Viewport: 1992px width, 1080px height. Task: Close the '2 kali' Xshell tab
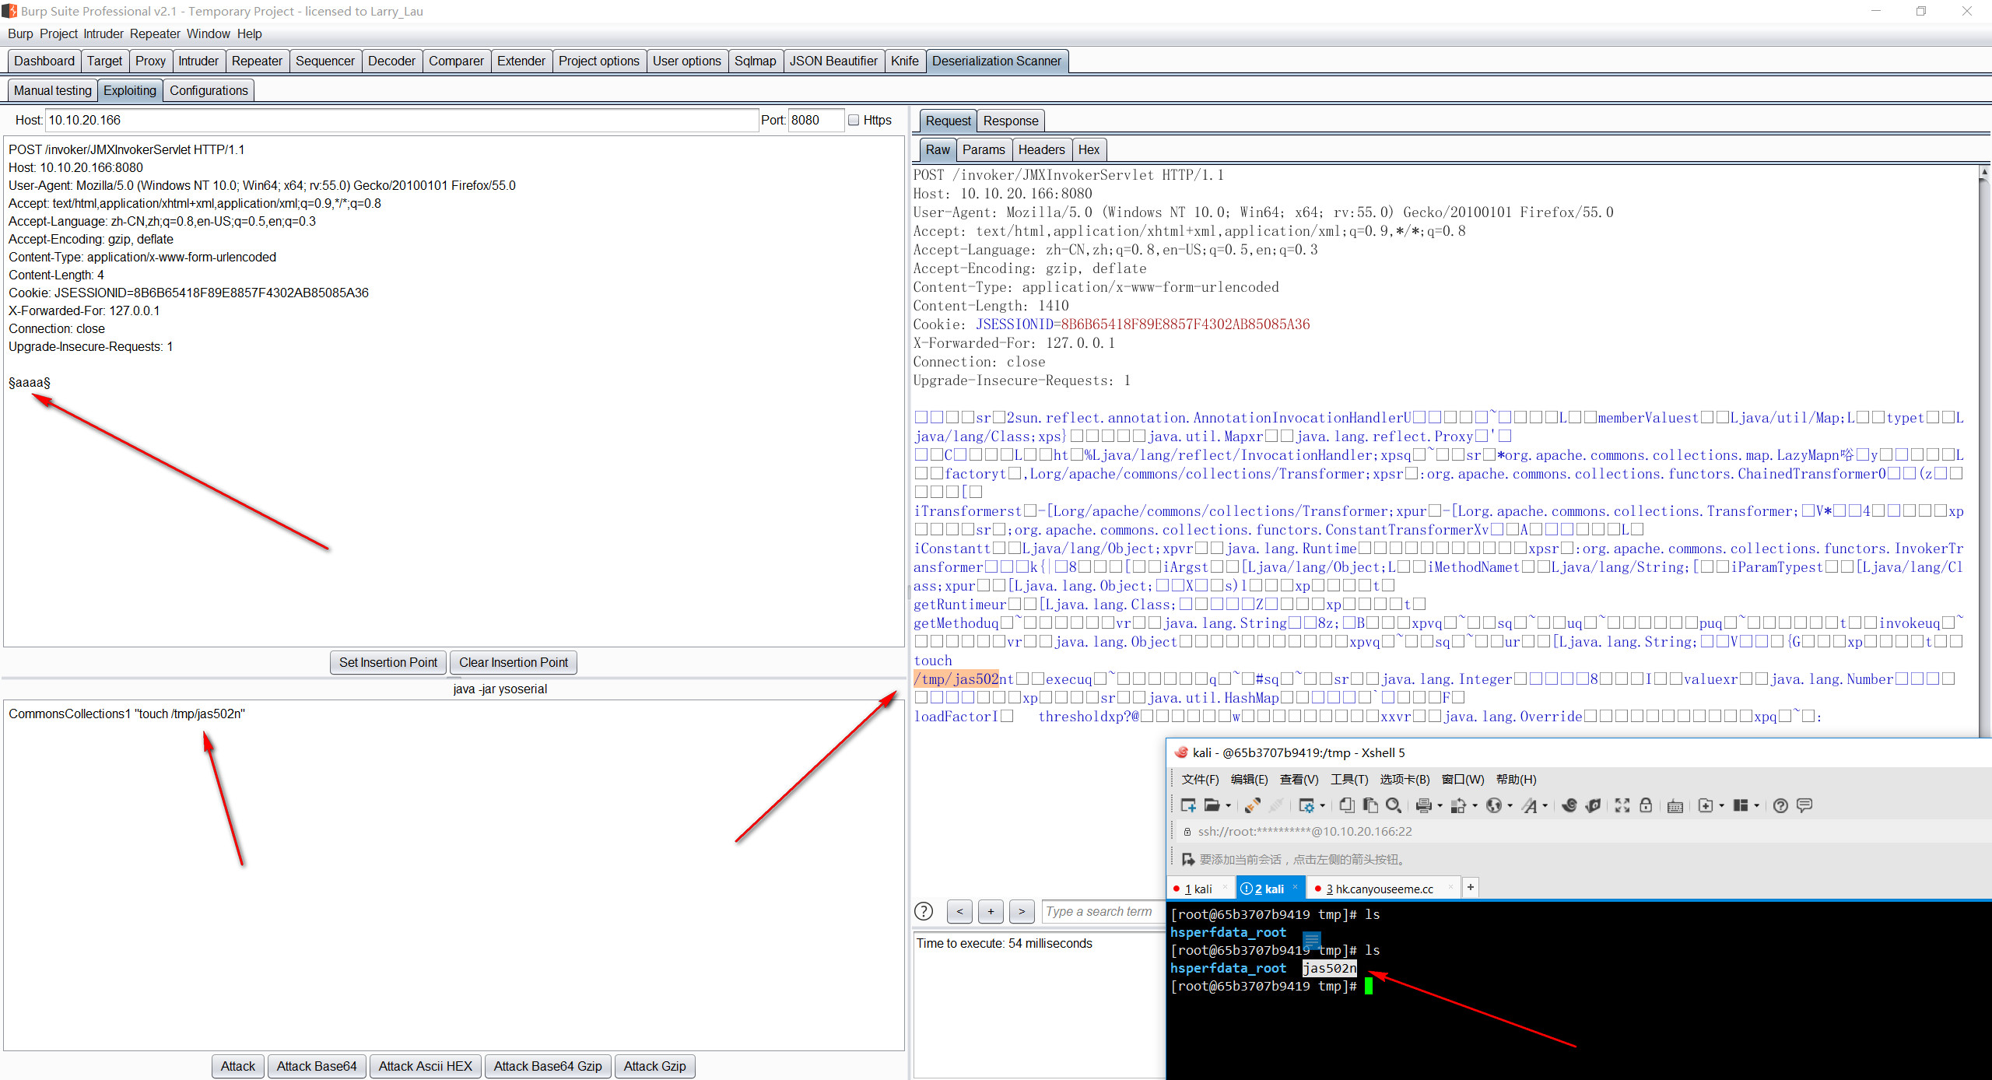point(1296,887)
